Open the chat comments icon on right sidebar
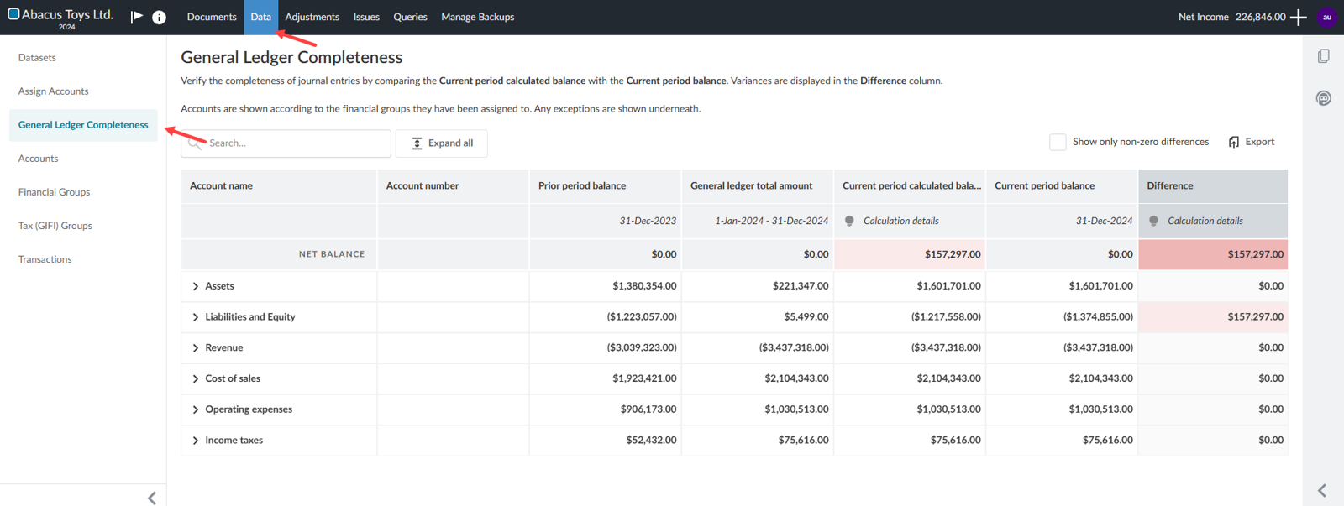The width and height of the screenshot is (1344, 506). 1323,98
